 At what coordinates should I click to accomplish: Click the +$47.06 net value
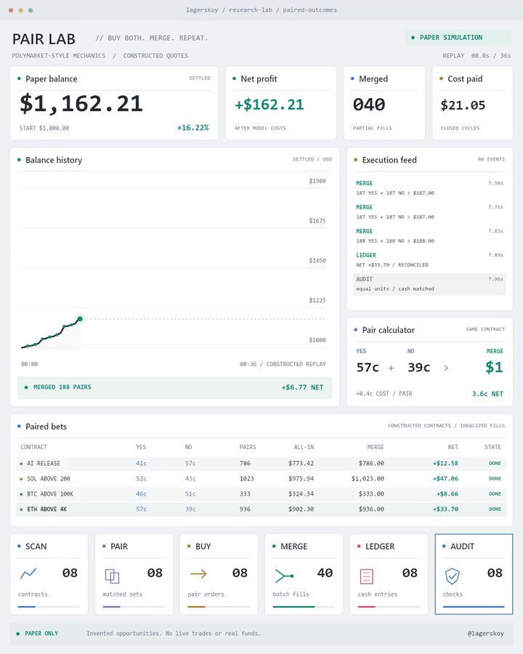(445, 479)
